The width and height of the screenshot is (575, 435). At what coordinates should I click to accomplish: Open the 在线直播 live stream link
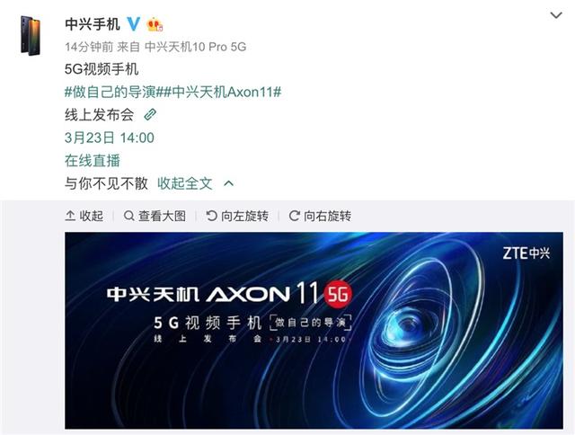(x=93, y=161)
